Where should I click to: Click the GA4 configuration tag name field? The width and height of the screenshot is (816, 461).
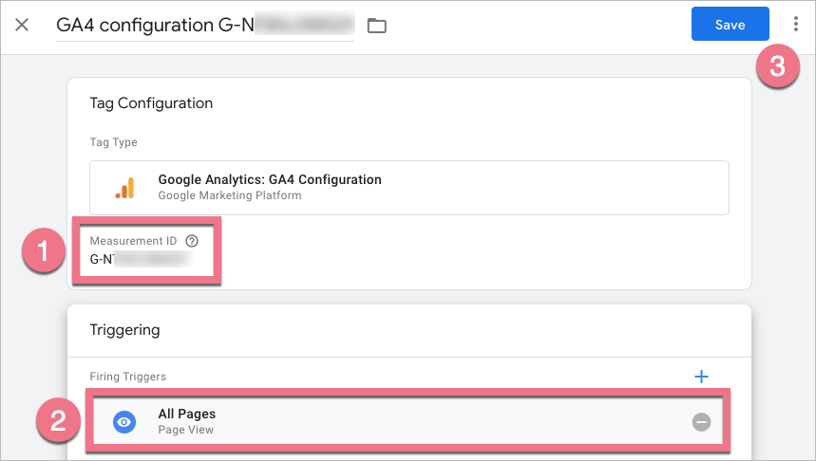click(204, 26)
